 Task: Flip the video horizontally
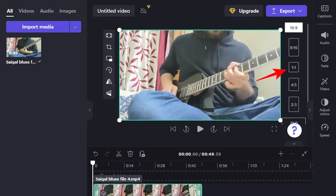coord(109,82)
